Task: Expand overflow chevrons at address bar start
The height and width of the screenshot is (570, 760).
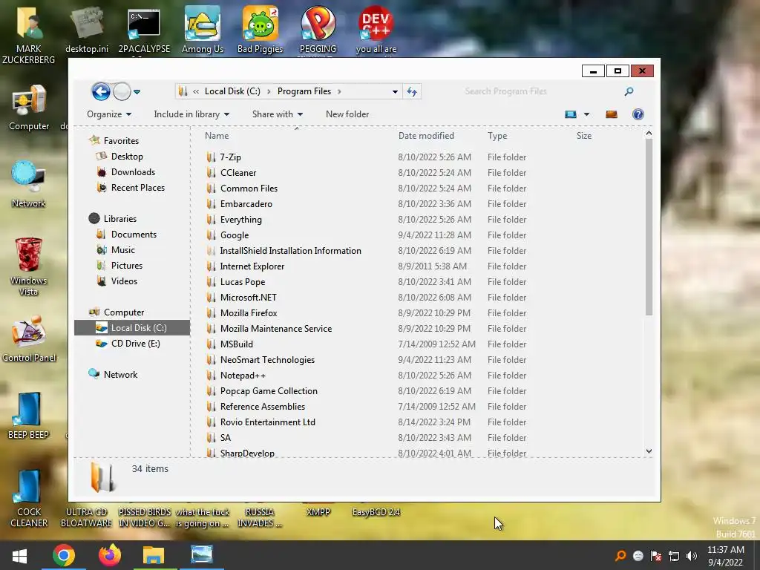Action: [196, 91]
